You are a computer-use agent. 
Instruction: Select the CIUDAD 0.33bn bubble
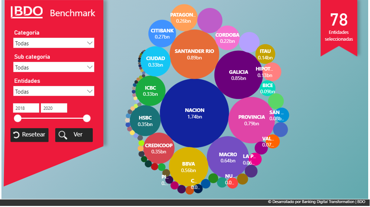pos(156,62)
